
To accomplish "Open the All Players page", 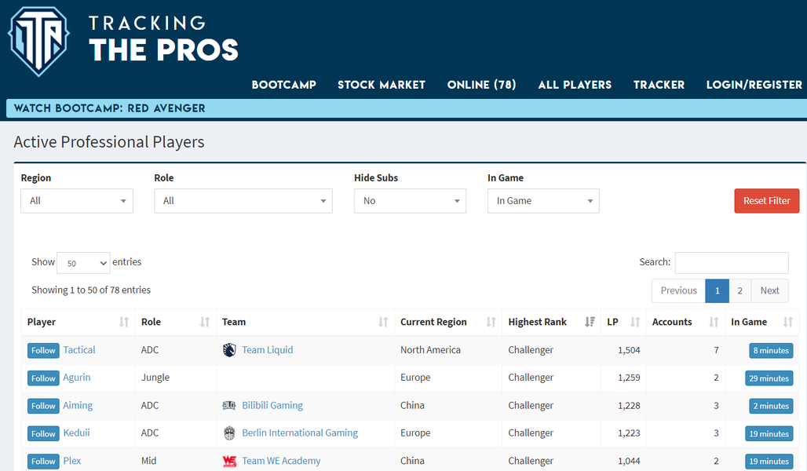I will tap(575, 85).
